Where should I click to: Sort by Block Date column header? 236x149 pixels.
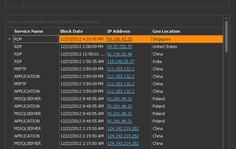(82, 31)
